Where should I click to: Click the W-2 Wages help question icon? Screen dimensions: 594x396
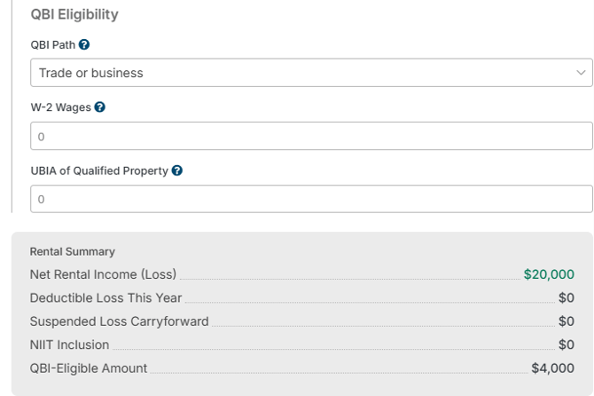[x=99, y=107]
